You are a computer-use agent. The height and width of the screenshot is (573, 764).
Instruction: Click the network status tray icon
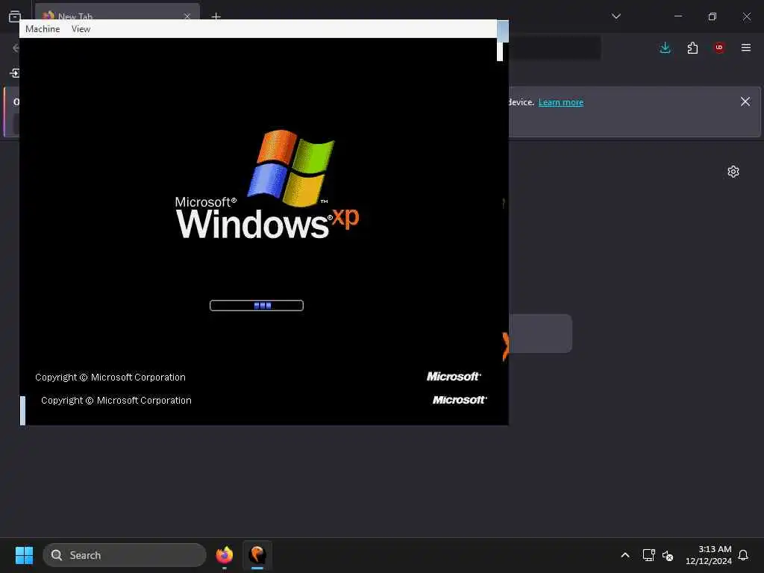coord(648,555)
